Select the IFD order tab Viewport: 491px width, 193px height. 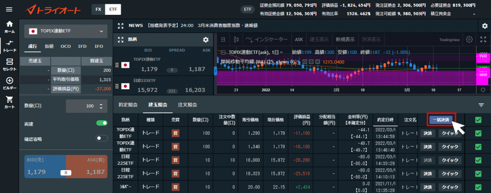(82, 46)
